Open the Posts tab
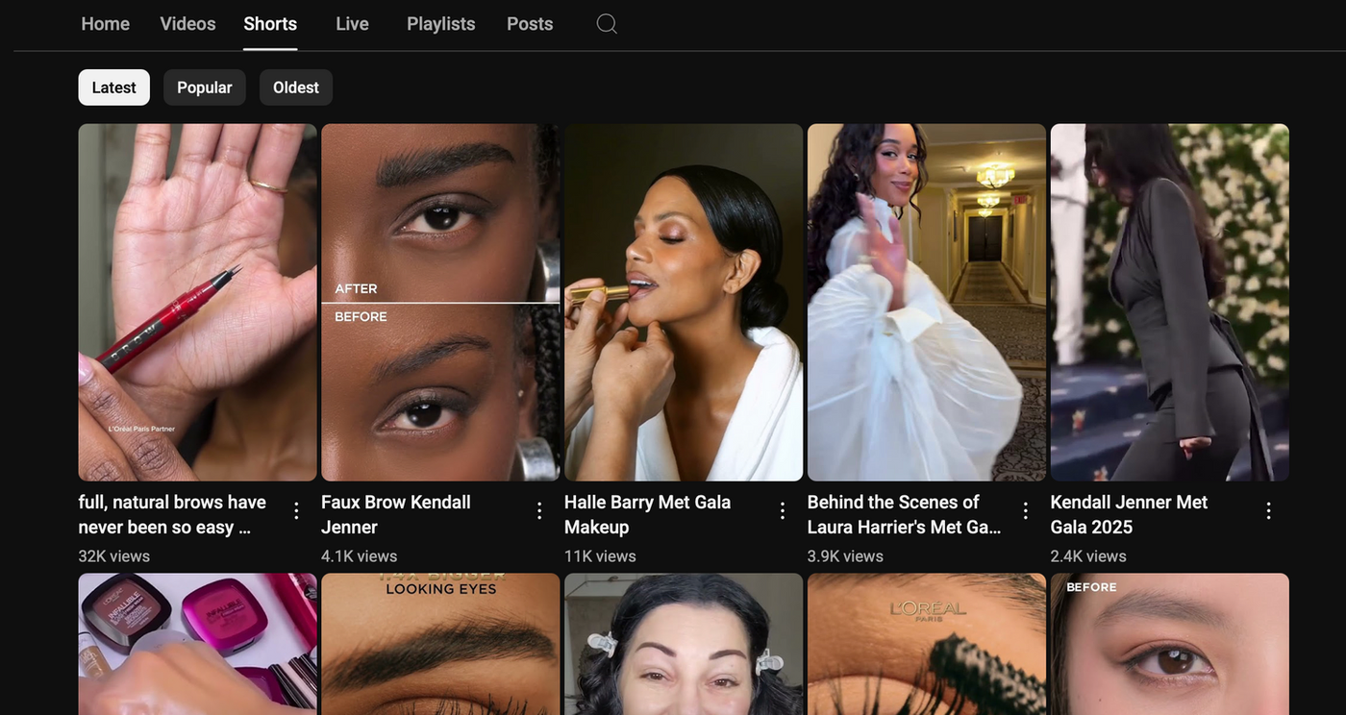This screenshot has width=1346, height=715. [530, 24]
